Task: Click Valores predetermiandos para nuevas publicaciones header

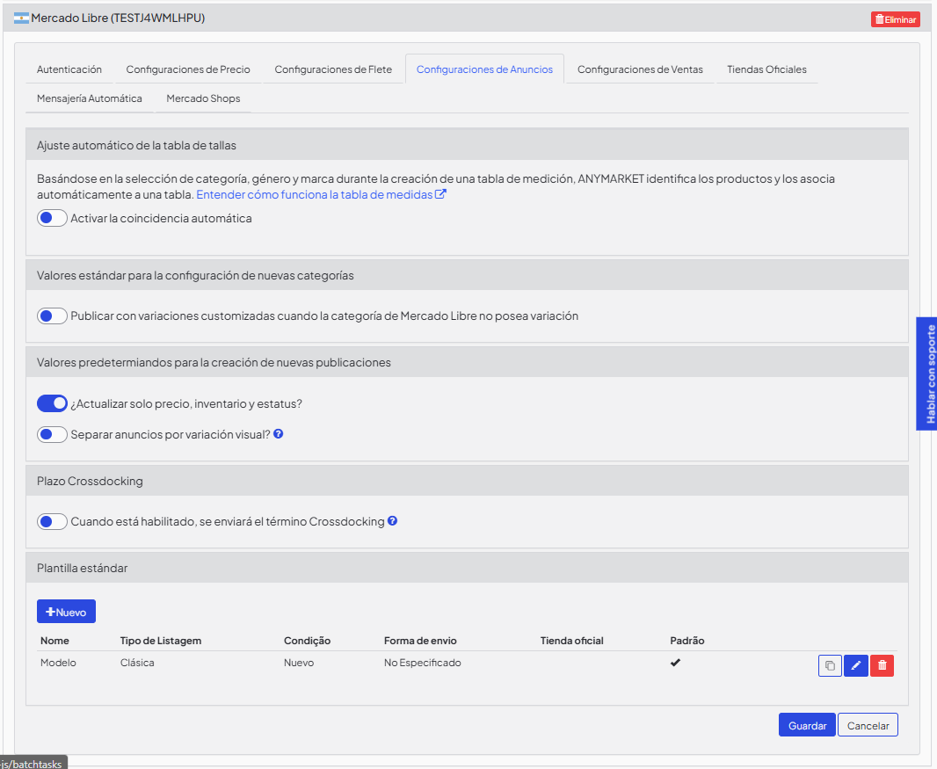Action: tap(468, 363)
